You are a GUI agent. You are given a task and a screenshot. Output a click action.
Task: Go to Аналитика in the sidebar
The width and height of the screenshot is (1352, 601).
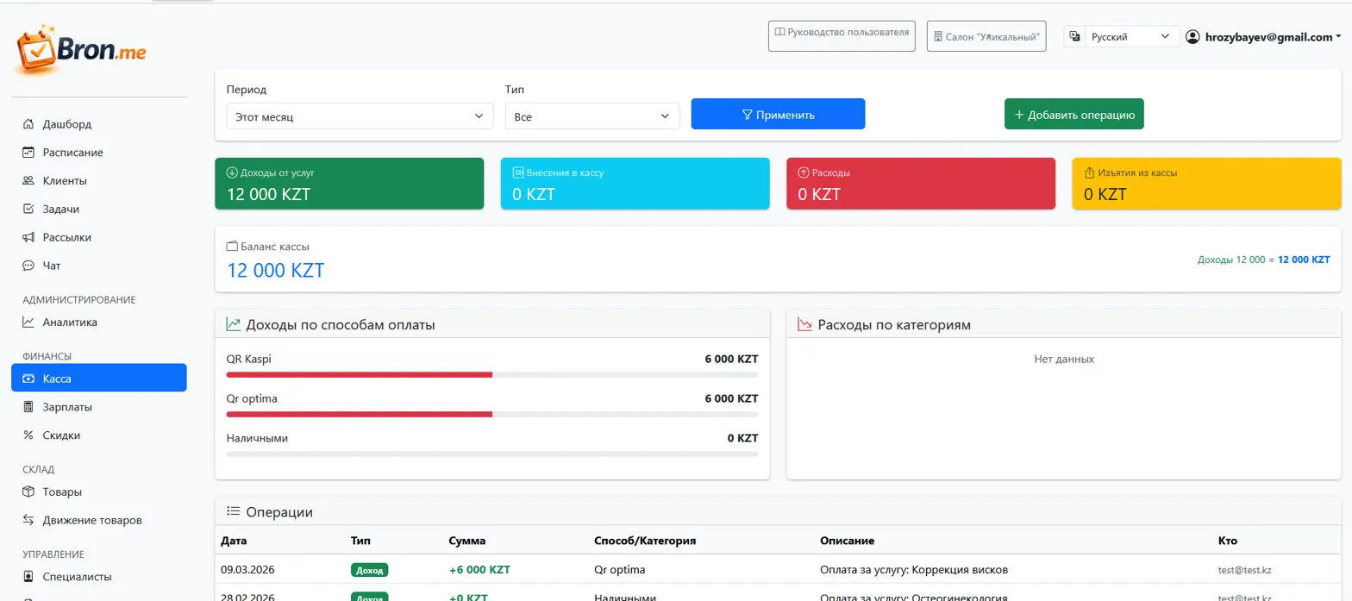(69, 322)
